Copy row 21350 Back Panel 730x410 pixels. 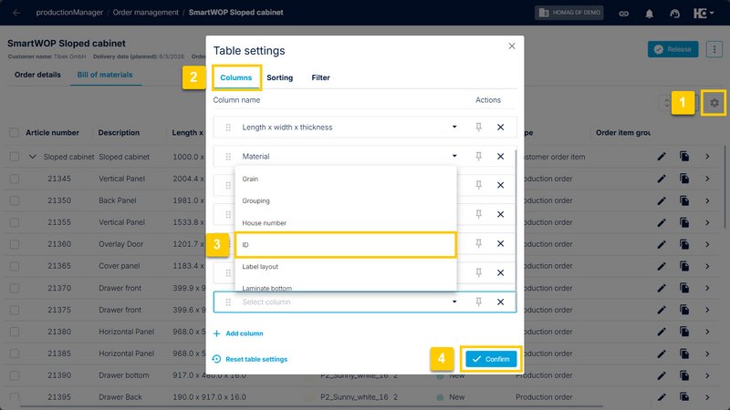684,200
